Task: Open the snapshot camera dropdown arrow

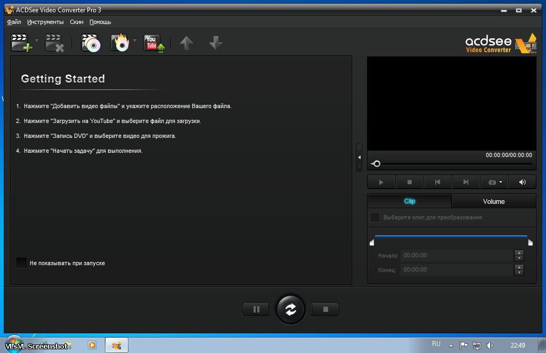Action: point(501,182)
